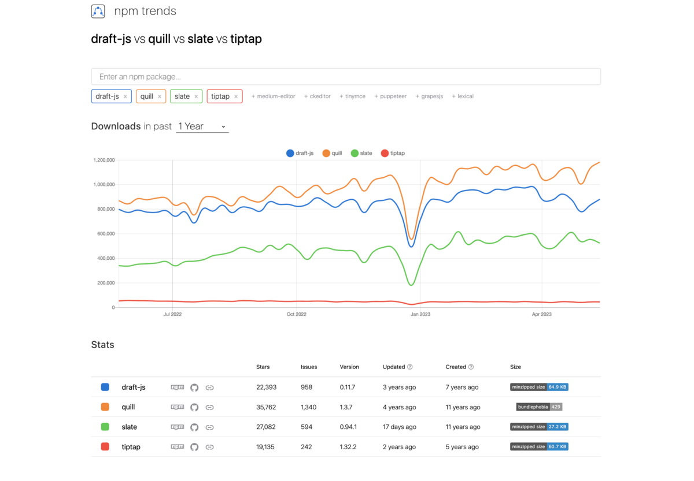This screenshot has height=481, width=694.
Task: Click the red tiptap color square in Stats
Action: click(105, 447)
